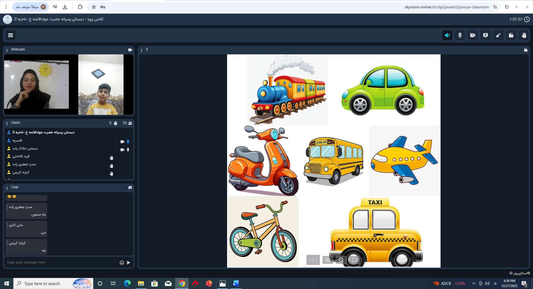This screenshot has height=289, width=533.
Task: Reload the browser page
Action: (507, 7)
